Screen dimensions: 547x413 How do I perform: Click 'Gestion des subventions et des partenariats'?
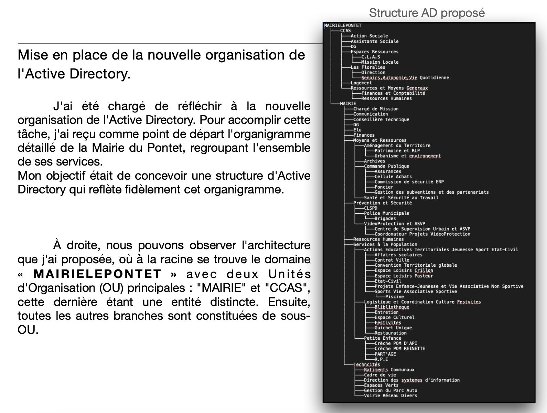(x=432, y=192)
